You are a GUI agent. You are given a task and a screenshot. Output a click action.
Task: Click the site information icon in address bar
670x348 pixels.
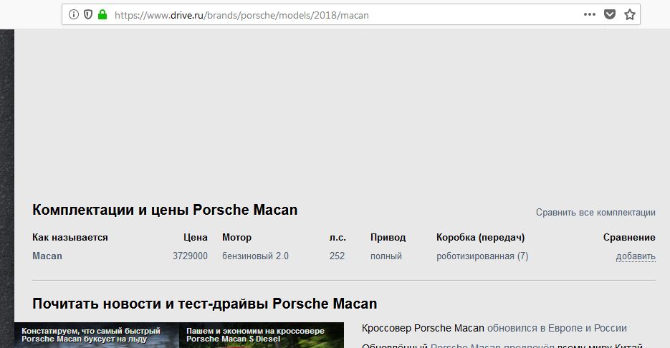click(x=74, y=15)
